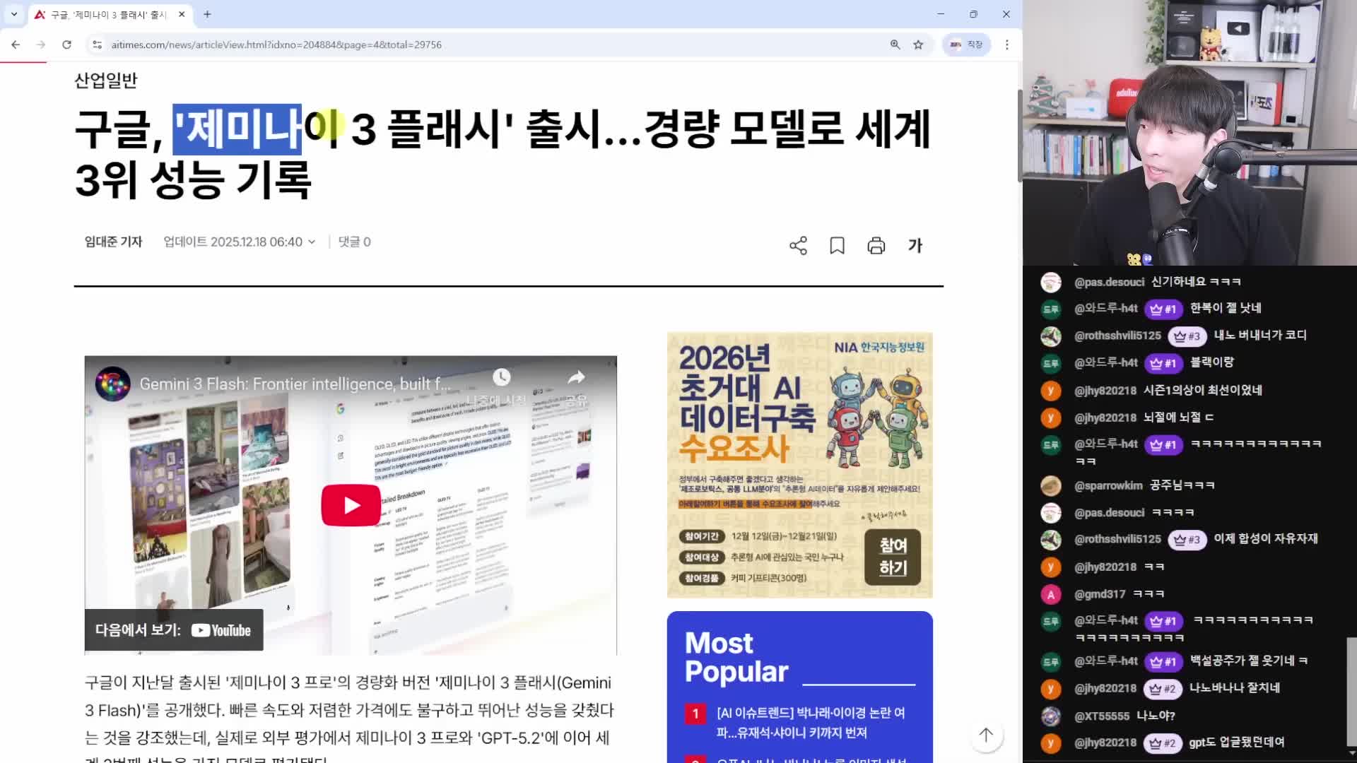The width and height of the screenshot is (1357, 763).
Task: Print the article via the printer icon
Action: point(876,245)
